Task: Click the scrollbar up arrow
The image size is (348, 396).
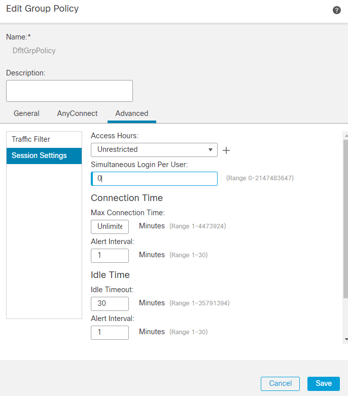Action: (345, 136)
